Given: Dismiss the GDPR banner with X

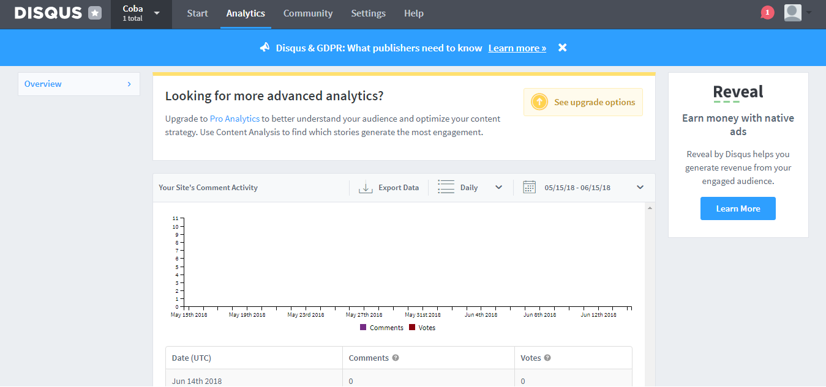Looking at the screenshot, I should 563,48.
